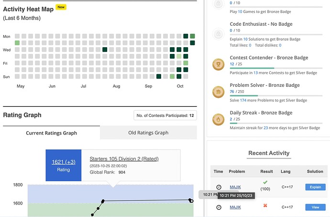Screen dimensions: 330x217
Task: Click the Activity Heat Map heading
Action: tap(28, 9)
